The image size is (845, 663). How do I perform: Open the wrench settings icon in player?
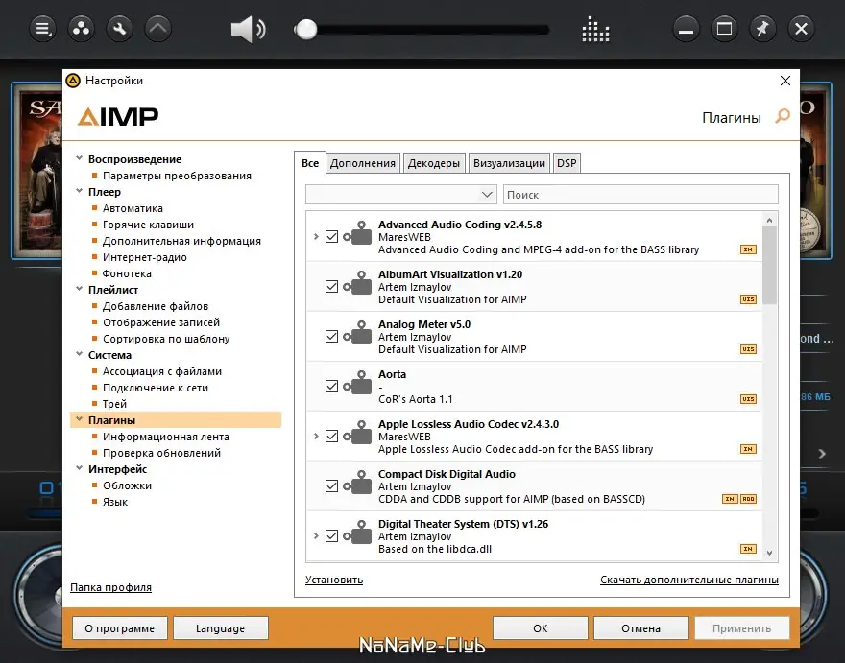tap(120, 28)
